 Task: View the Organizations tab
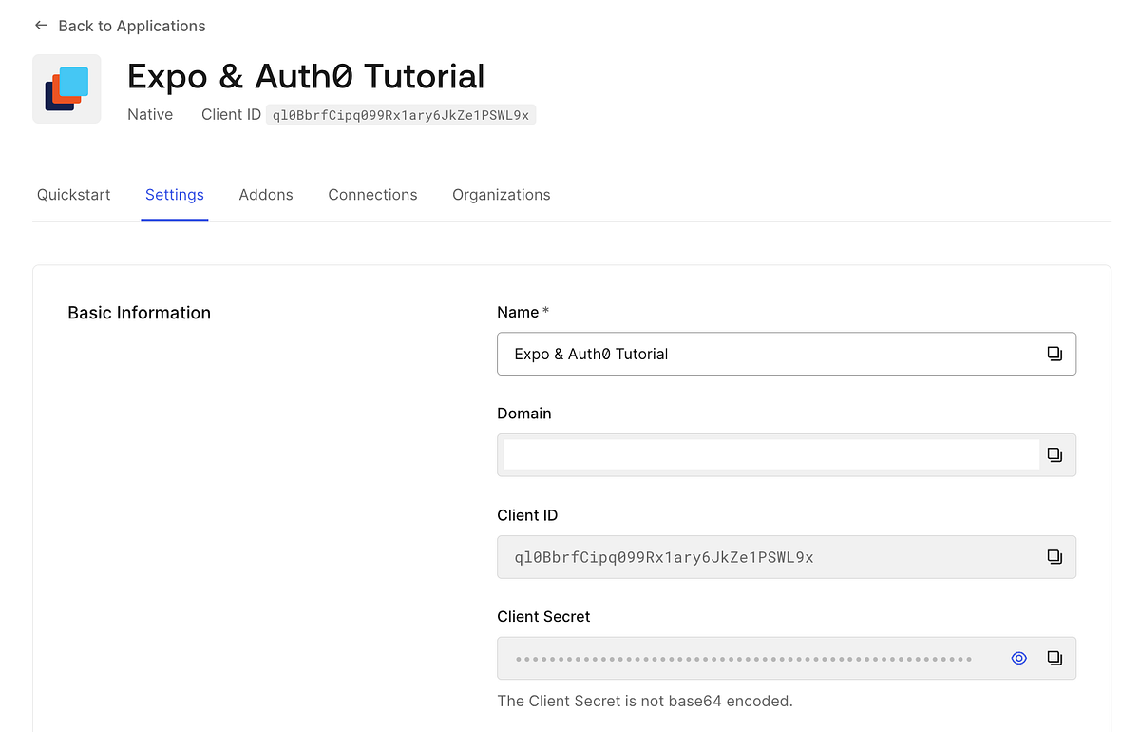(501, 194)
